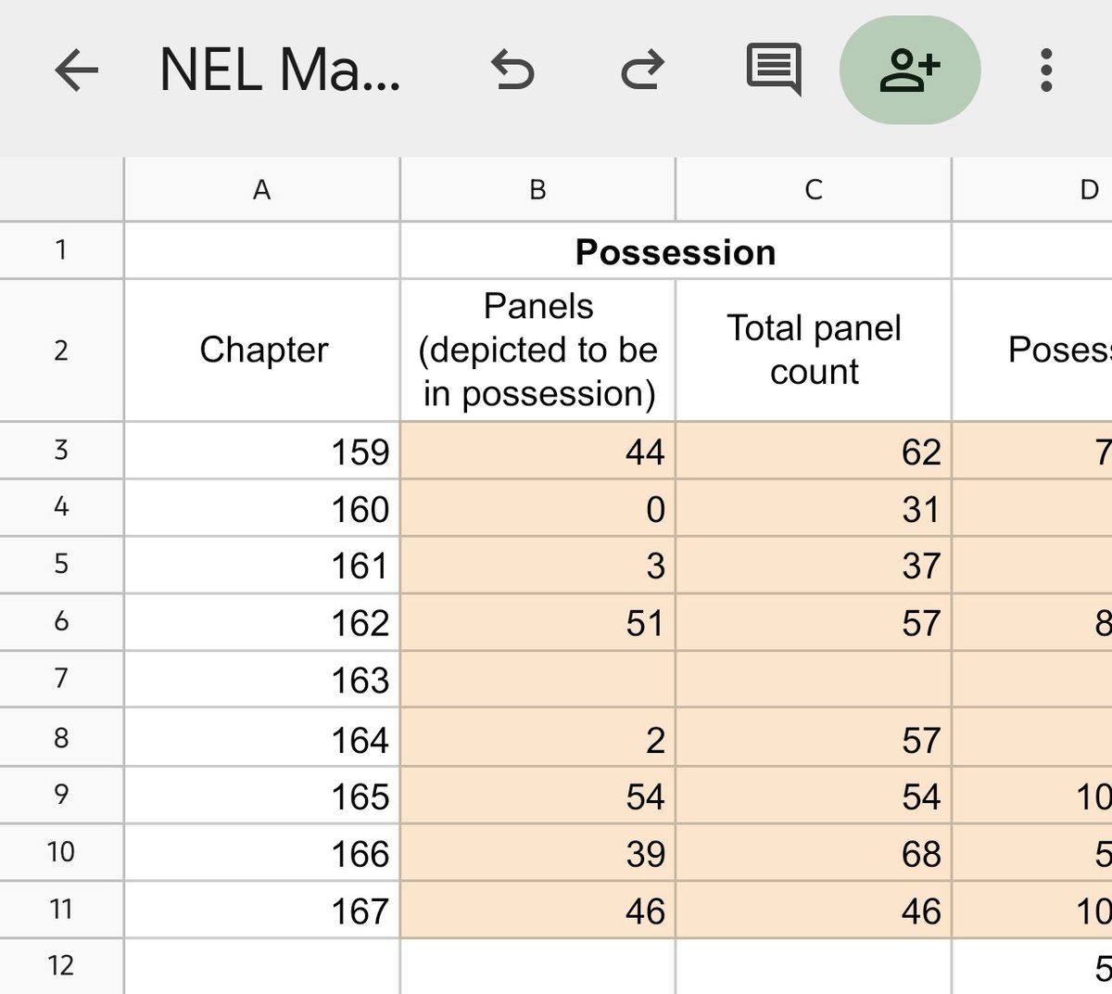This screenshot has width=1112, height=994.
Task: Select total panel count cell 62
Action: tap(814, 451)
